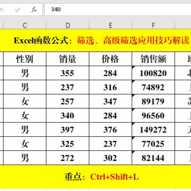Select the cell with value 316
191x191 pixels.
pyautogui.click(x=110, y=87)
